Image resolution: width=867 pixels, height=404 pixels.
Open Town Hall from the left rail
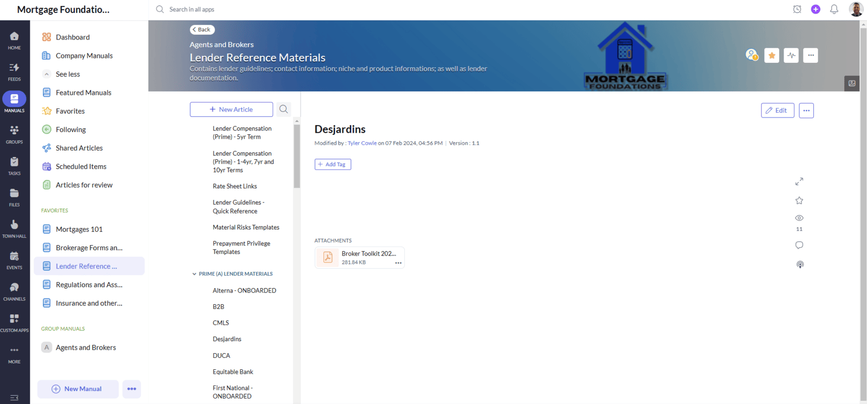(x=14, y=229)
